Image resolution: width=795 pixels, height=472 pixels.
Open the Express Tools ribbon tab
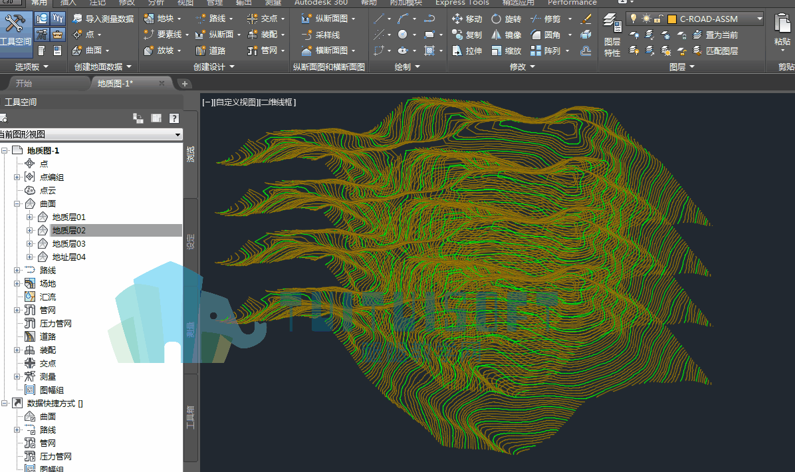tap(462, 3)
